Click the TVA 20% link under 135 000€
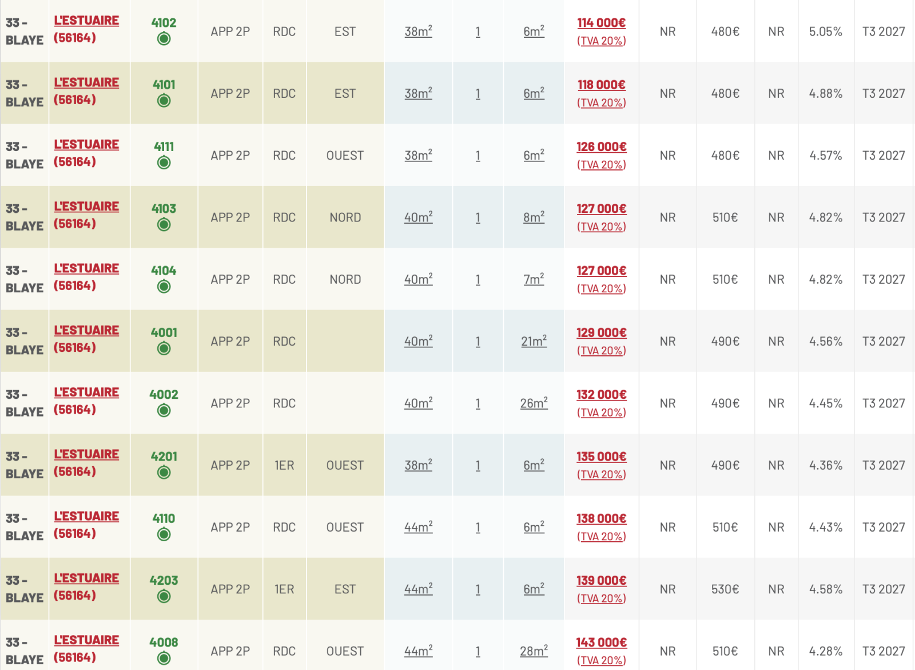Screen dimensions: 915x670 tap(601, 474)
